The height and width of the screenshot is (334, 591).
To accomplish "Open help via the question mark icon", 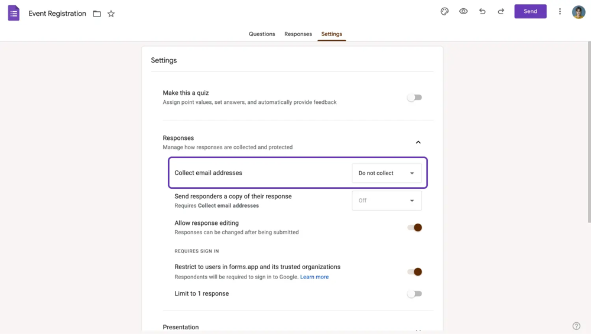I will 576,326.
